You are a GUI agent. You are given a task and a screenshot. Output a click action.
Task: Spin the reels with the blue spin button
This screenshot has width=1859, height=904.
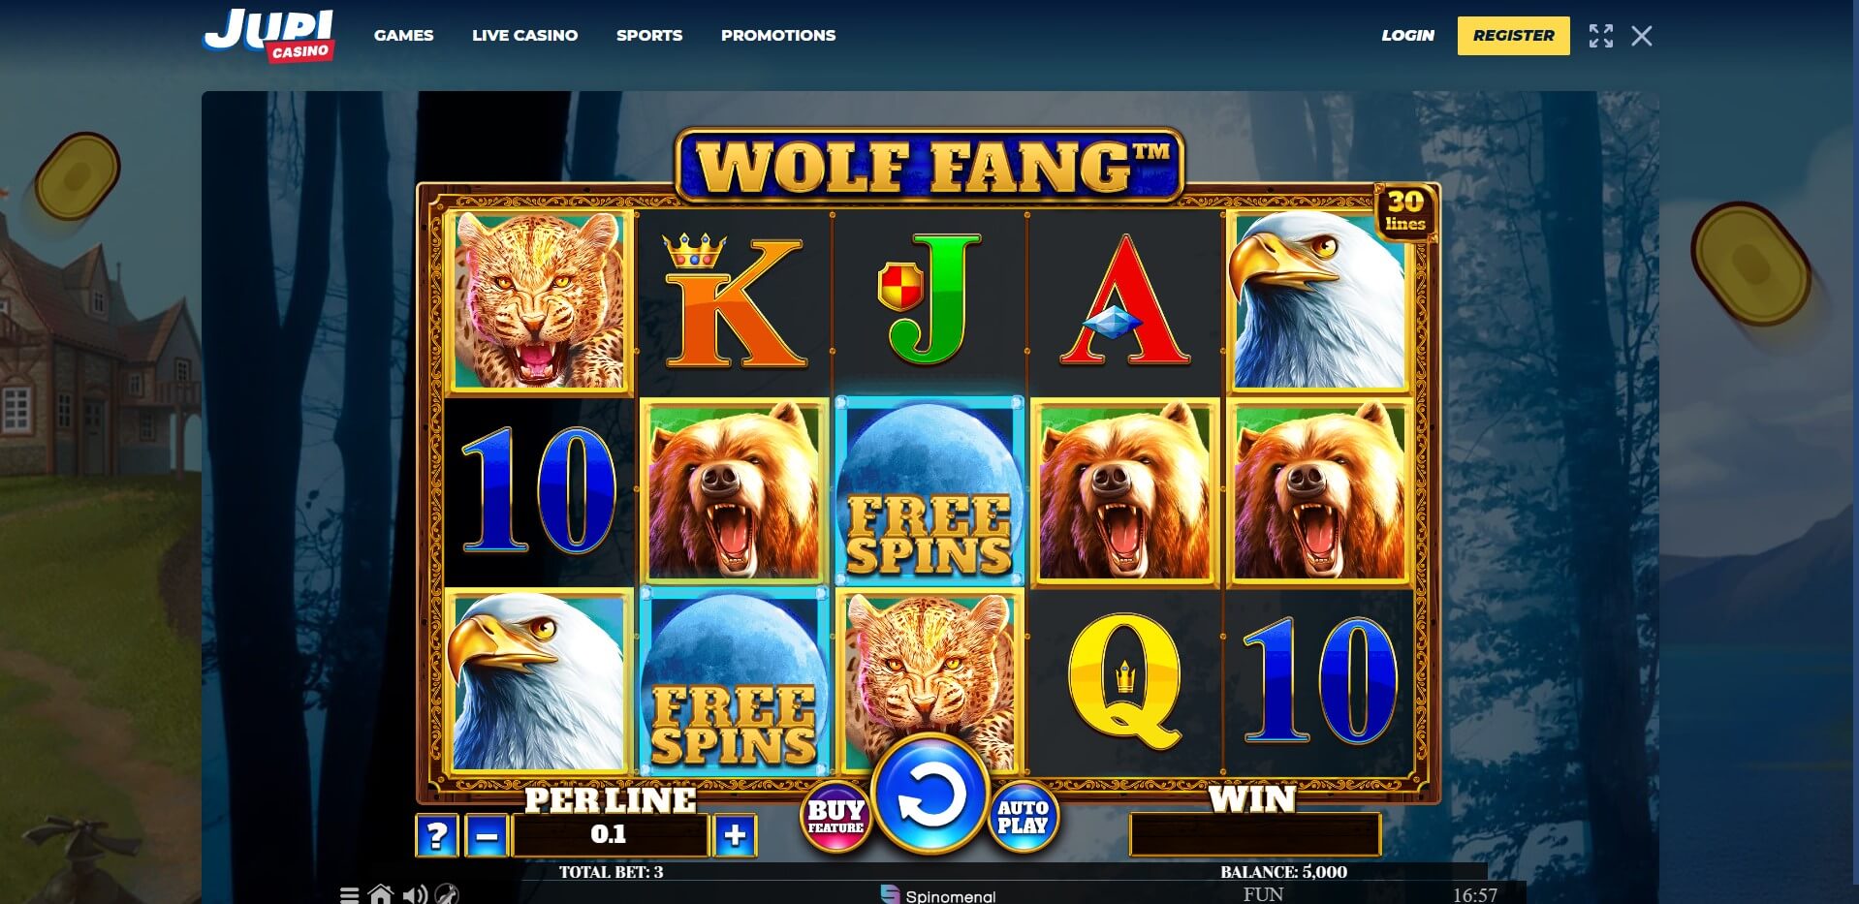coord(929,795)
